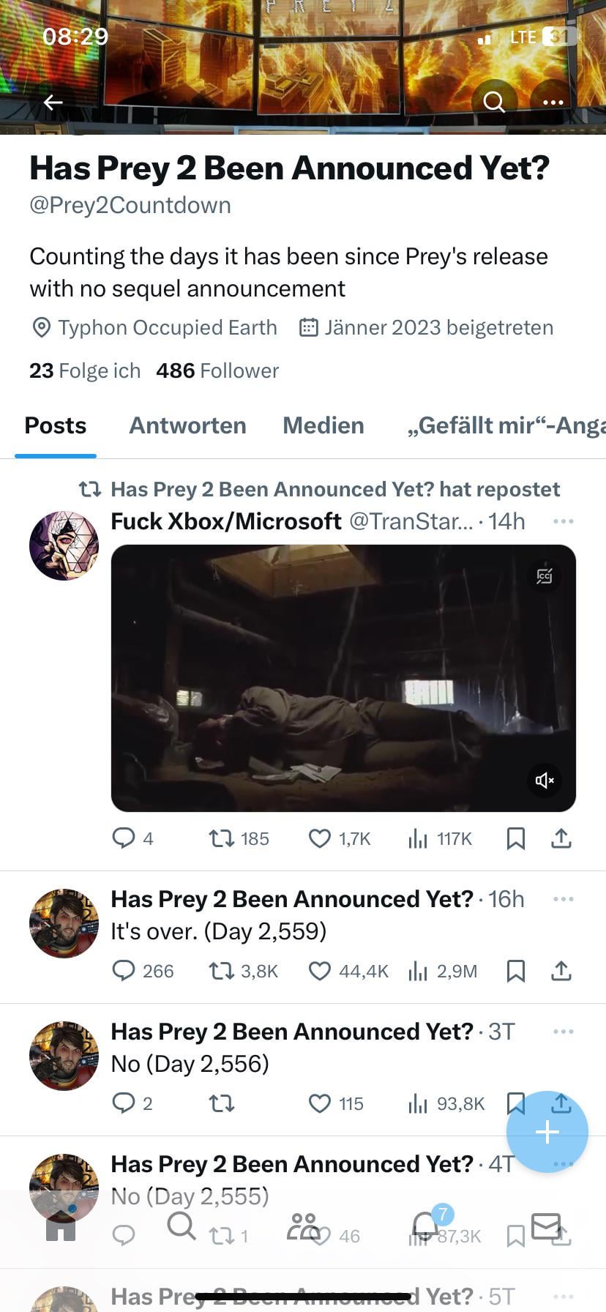Screen dimensions: 606x1312
Task: Compose a new post with plus button
Action: (547, 1132)
